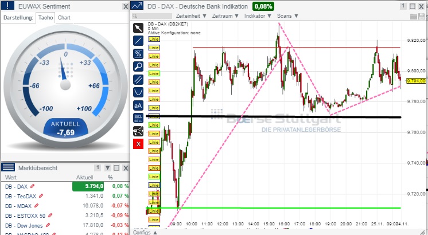The width and height of the screenshot is (428, 235).
Task: Close the EUWAX Sentiment panel
Action: click(125, 6)
